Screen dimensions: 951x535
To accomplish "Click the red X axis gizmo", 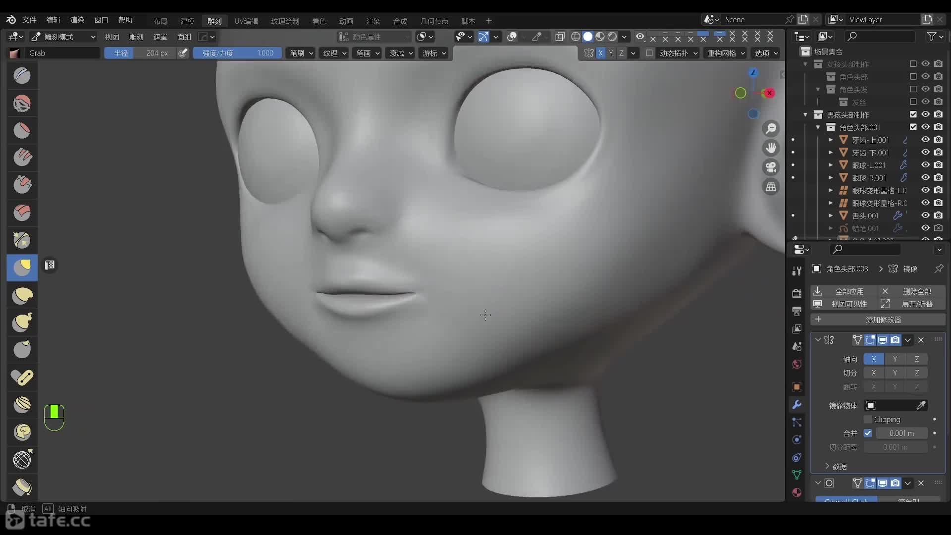I will point(769,93).
